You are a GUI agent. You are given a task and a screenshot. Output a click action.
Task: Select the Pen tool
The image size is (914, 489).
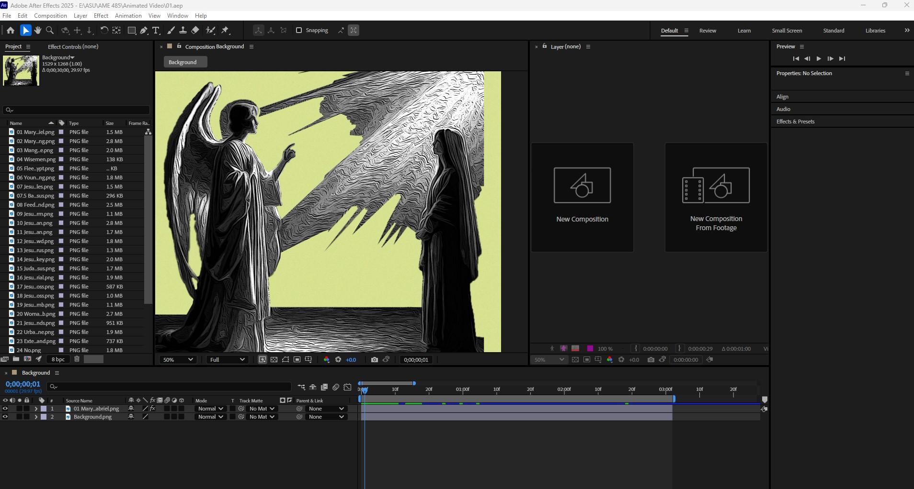point(144,30)
